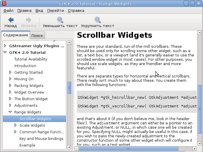The image size is (203, 152).
Task: Click content pane scroll down arrow
Action: tap(200, 143)
